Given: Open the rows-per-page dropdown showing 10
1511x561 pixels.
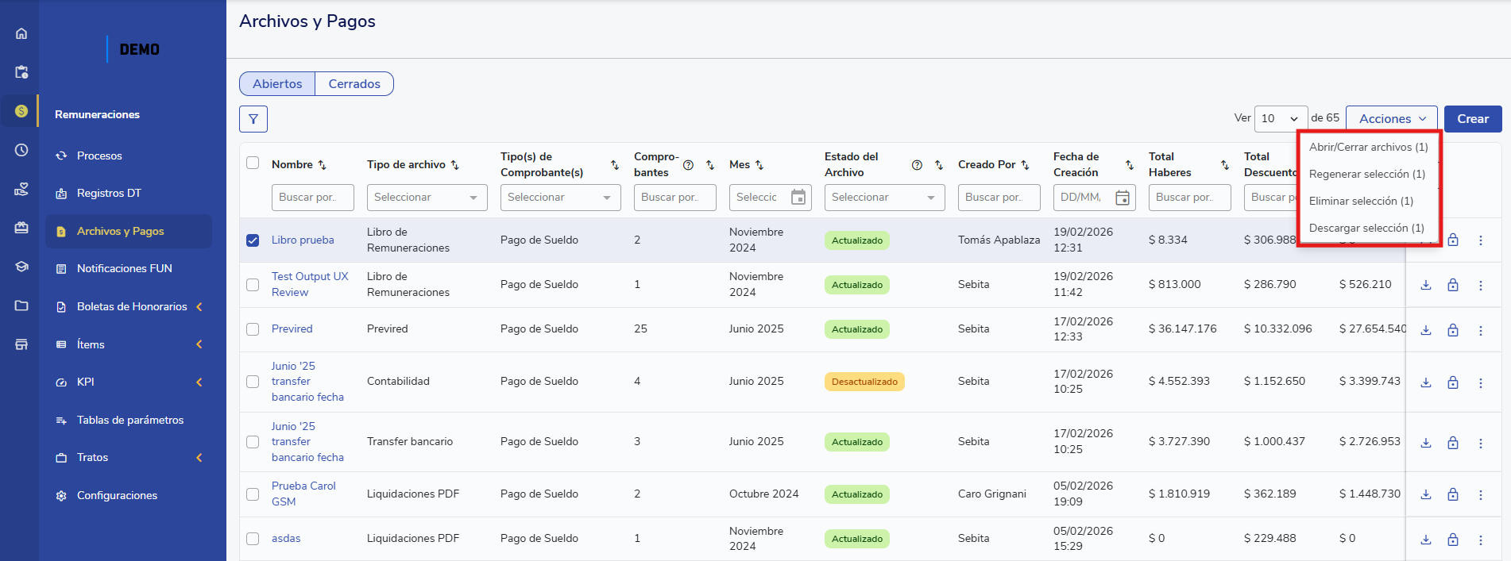Looking at the screenshot, I should point(1281,119).
